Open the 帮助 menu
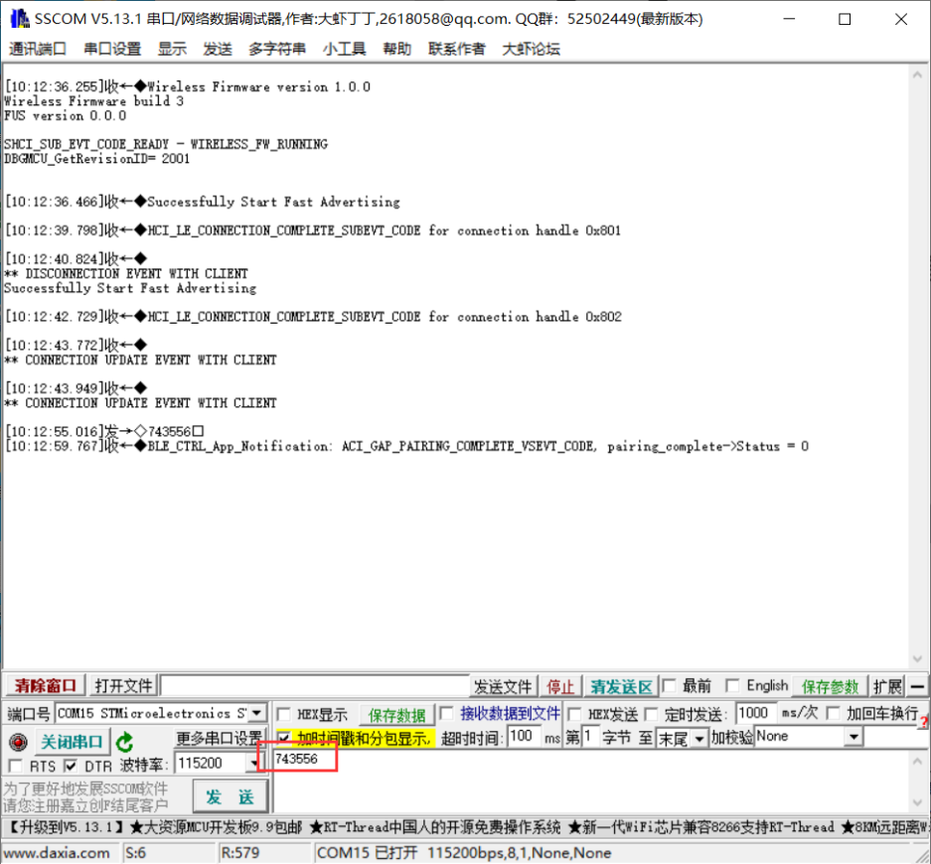This screenshot has height=864, width=931. tap(396, 49)
